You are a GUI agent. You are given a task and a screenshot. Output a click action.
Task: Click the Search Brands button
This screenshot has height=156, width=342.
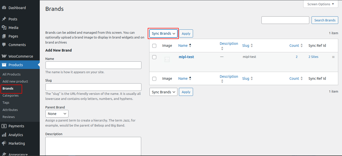(325, 20)
